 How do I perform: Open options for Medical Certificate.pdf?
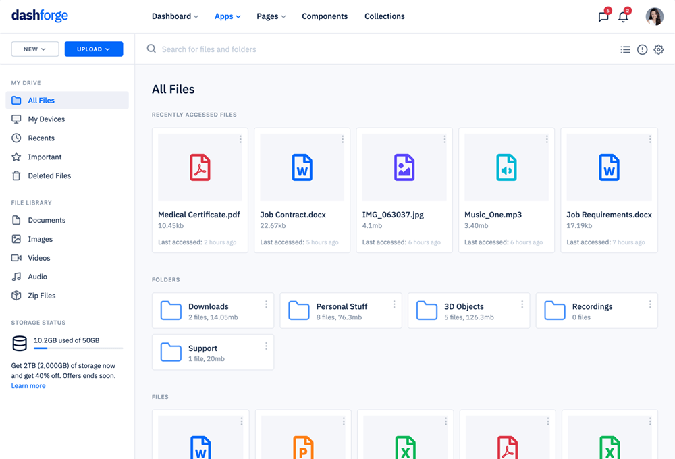point(240,140)
